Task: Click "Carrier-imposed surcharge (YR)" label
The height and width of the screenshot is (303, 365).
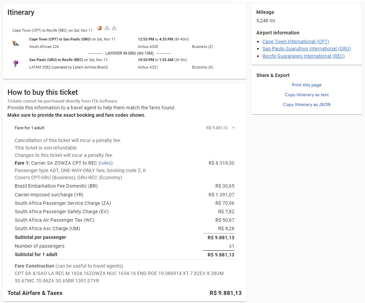Action: pyautogui.click(x=49, y=195)
